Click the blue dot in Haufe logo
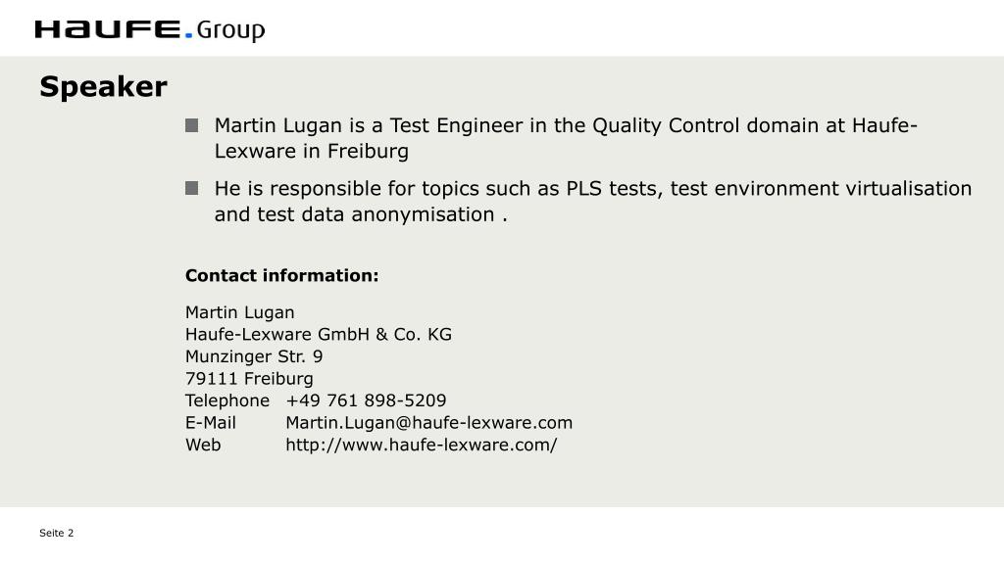The width and height of the screenshot is (1004, 564). click(188, 36)
